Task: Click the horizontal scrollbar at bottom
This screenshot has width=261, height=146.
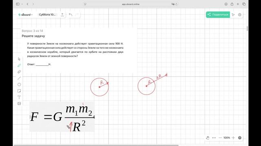Action: coord(96,145)
